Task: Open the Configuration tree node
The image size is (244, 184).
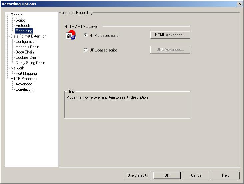Action: tap(26, 42)
